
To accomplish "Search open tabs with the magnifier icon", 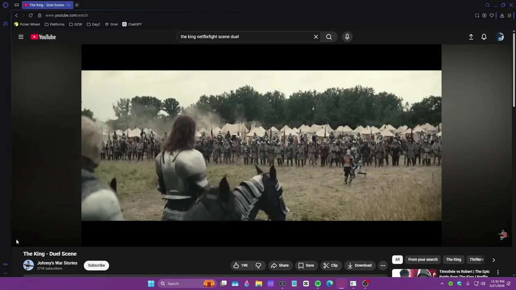I will pyautogui.click(x=487, y=5).
